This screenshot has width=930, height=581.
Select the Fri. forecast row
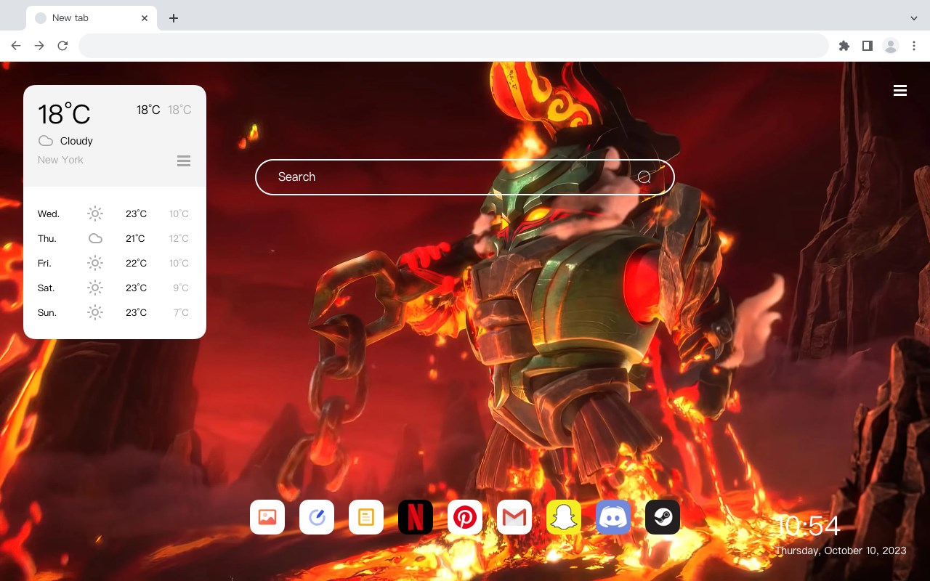click(x=115, y=263)
